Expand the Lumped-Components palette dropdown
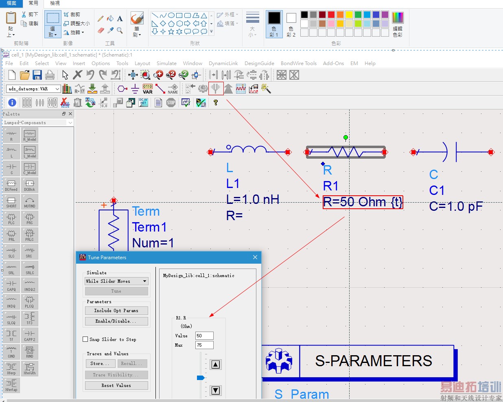This screenshot has width=503, height=402. tap(70, 122)
